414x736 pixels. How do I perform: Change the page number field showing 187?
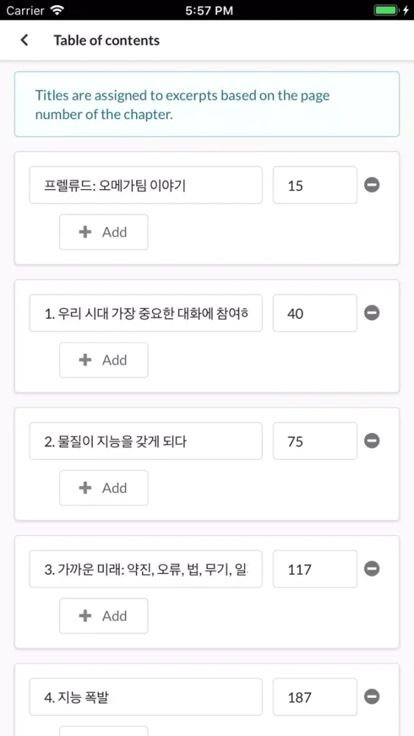315,696
